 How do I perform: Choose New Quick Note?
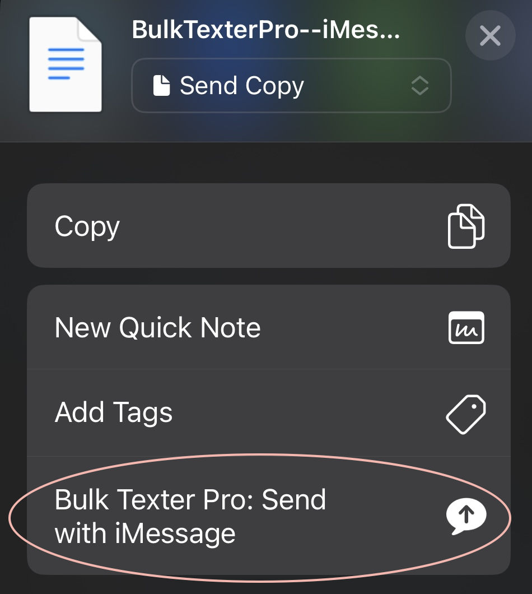pyautogui.click(x=269, y=327)
